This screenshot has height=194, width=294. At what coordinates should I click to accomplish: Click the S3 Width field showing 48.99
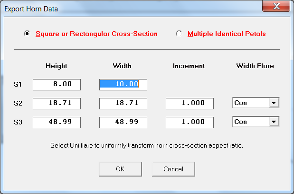pos(123,123)
